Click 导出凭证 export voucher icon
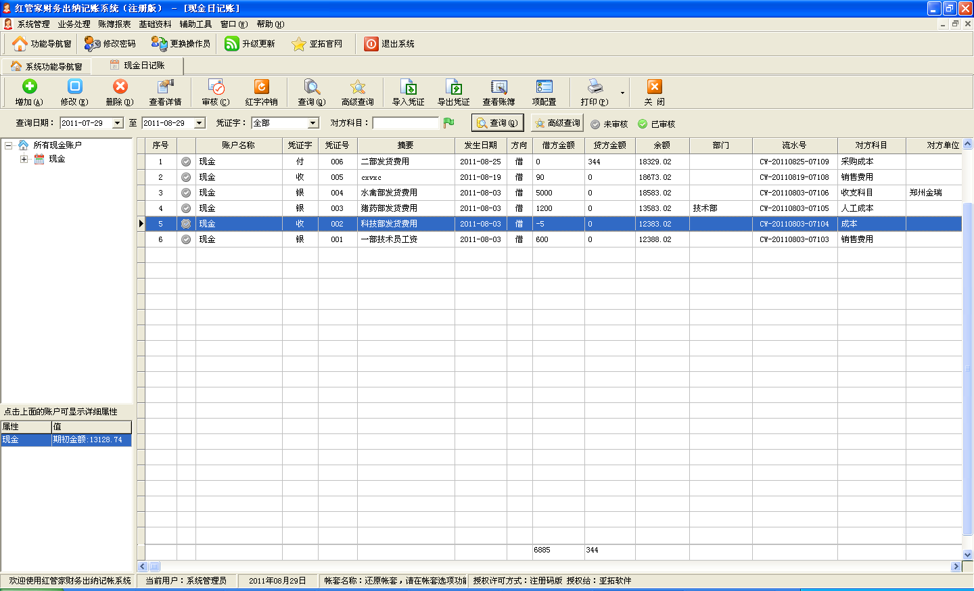Viewport: 974px width, 591px height. click(x=453, y=87)
